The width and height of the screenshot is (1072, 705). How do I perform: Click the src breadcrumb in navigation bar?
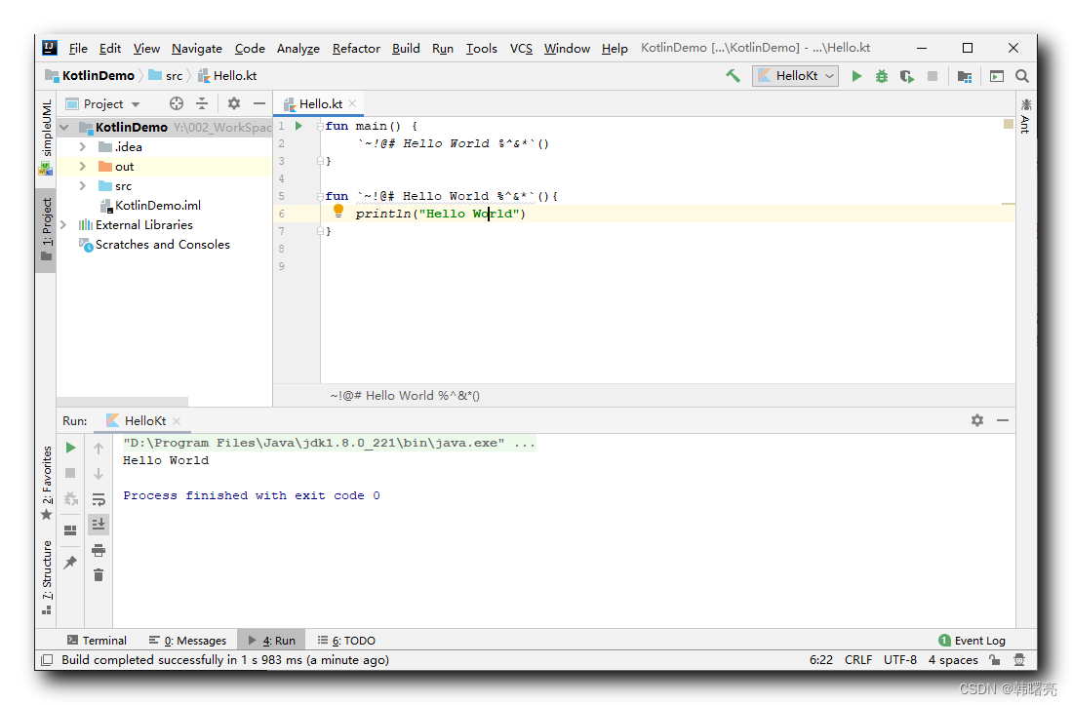pos(166,76)
